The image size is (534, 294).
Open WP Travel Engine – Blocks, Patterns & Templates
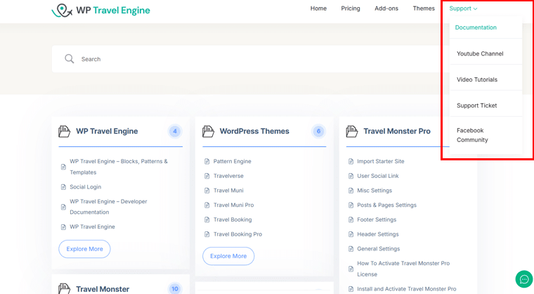119,167
